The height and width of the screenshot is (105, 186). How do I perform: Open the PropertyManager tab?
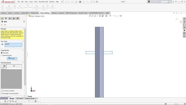(x=6, y=18)
